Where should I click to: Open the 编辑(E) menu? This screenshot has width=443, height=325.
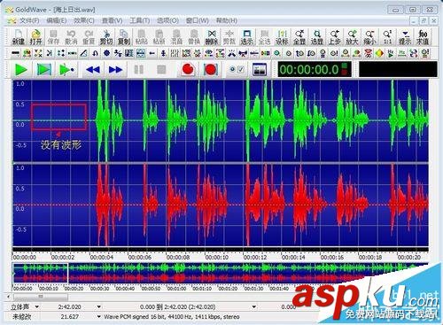click(57, 20)
